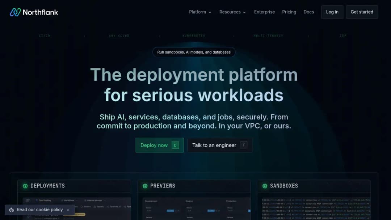Click the chip icon beside PREVIEWS
Screen dimensions: 391x220
pos(145,186)
